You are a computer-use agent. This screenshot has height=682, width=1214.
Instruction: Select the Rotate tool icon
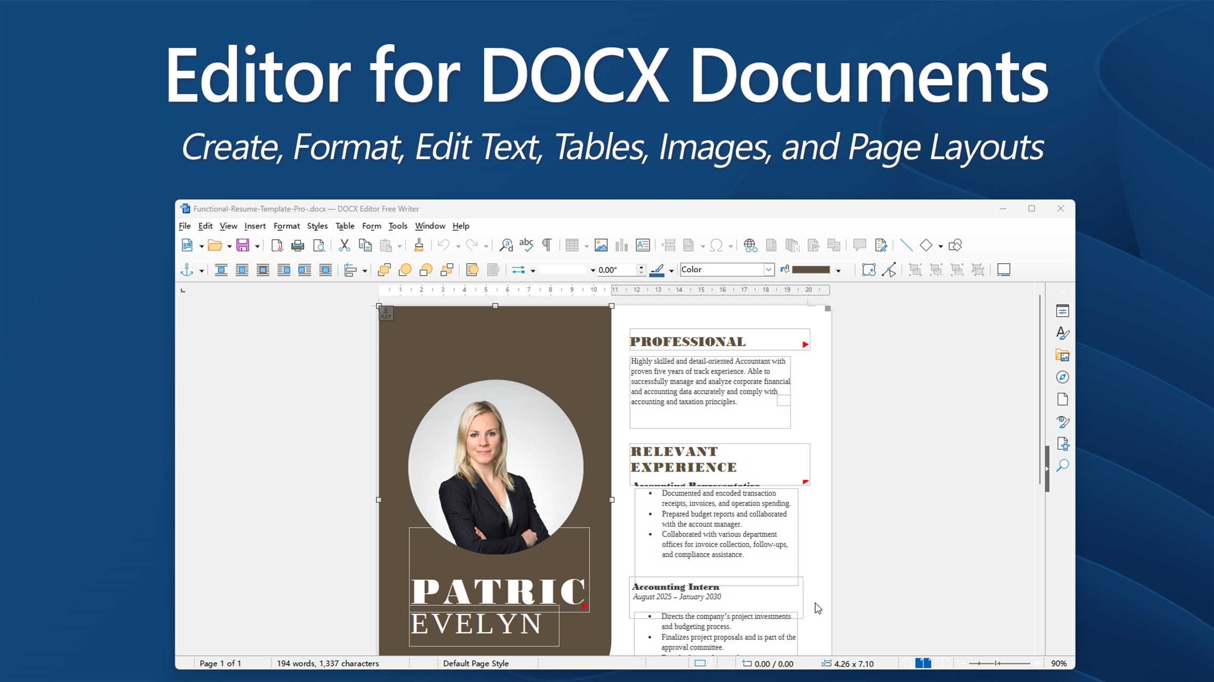[868, 270]
